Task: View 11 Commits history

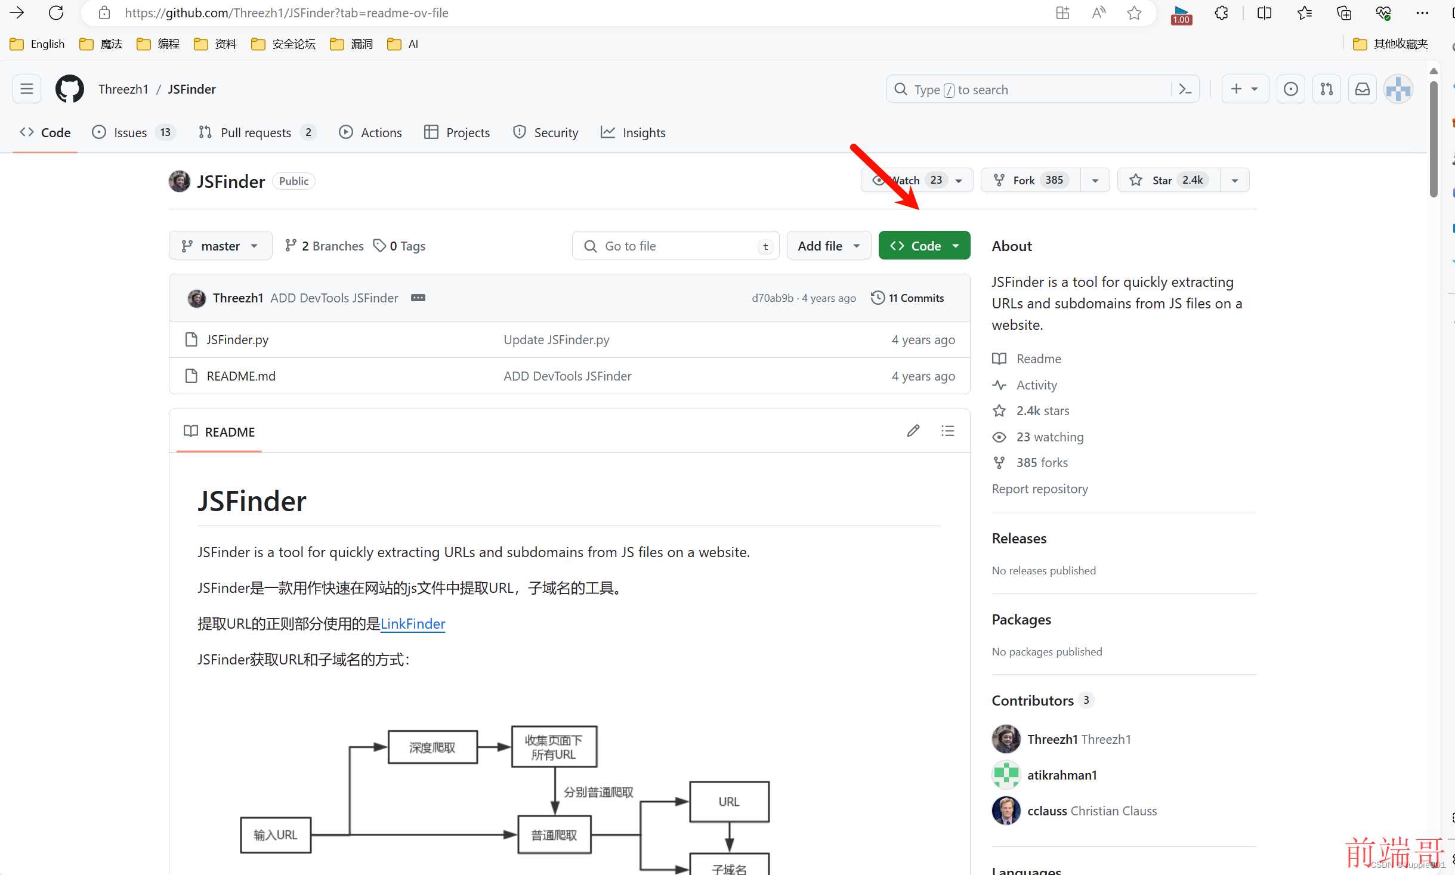Action: (x=907, y=298)
